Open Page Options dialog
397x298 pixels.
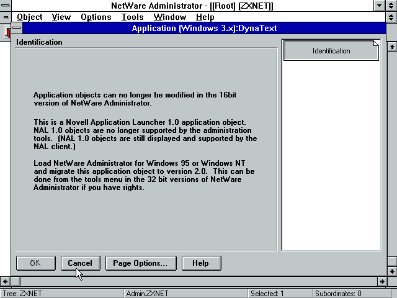141,263
